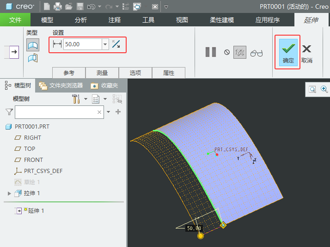Flip the extension direction icon next to the distance field
330x247 pixels.
click(116, 44)
